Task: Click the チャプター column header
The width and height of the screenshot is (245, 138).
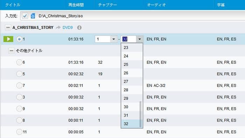Action: [107, 5]
